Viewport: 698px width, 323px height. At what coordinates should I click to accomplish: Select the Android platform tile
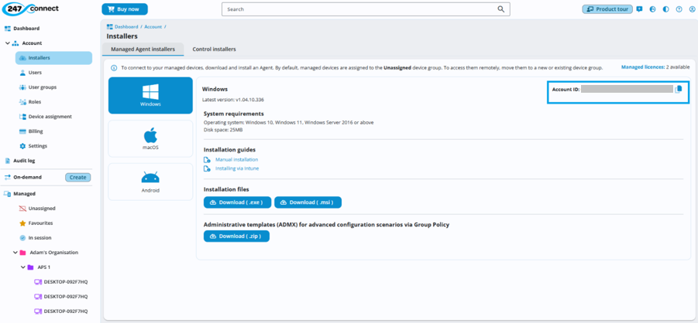(x=150, y=182)
